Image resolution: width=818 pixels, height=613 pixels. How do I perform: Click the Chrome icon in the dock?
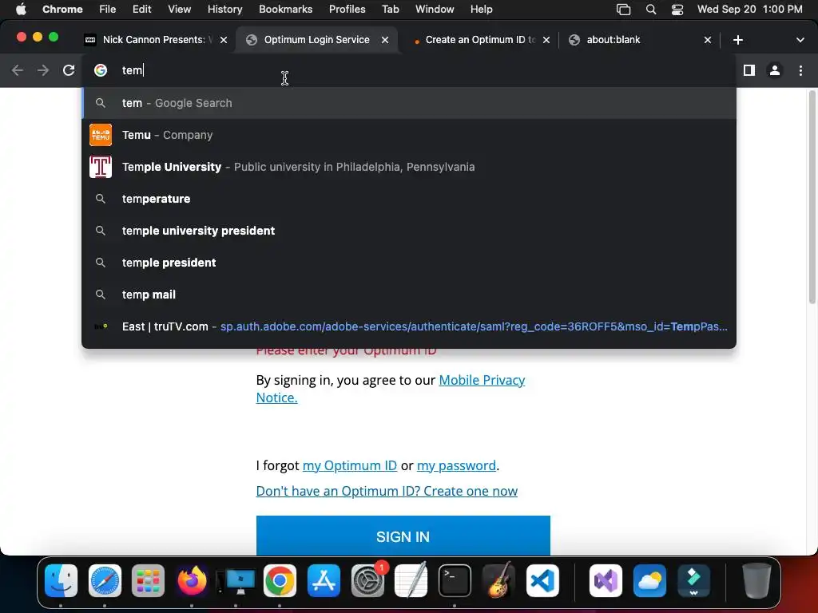click(x=280, y=580)
